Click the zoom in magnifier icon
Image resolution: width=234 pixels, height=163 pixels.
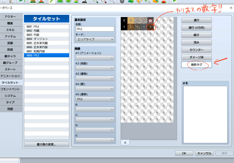coord(95,2)
